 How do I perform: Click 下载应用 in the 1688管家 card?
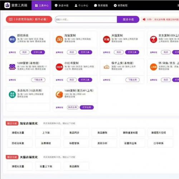(x=38, y=80)
